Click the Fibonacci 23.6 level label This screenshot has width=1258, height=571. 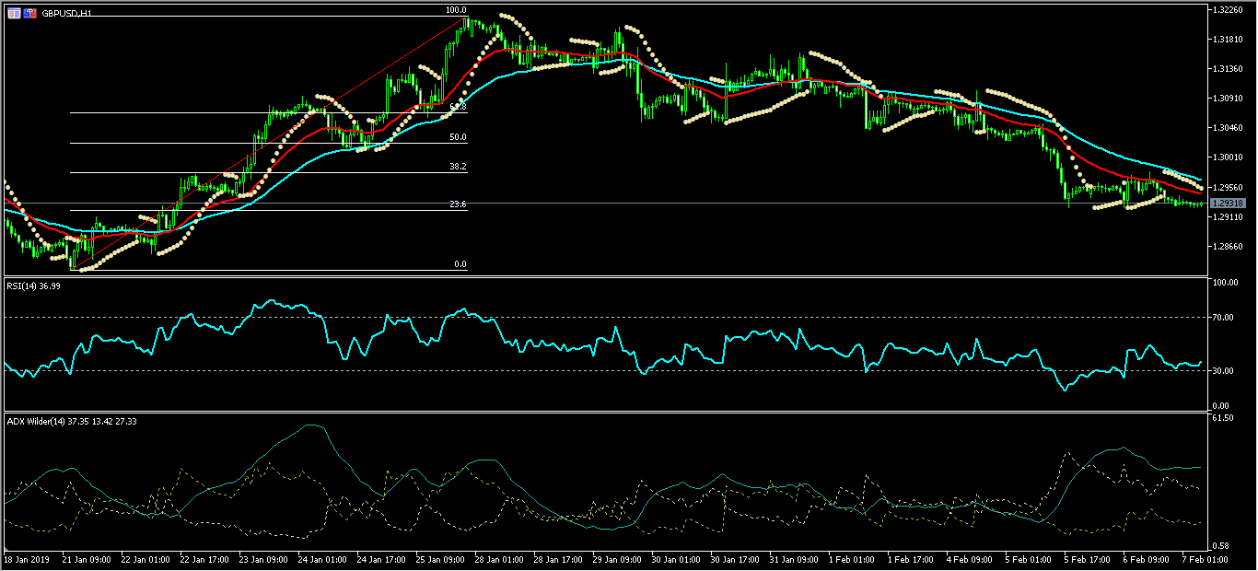458,204
